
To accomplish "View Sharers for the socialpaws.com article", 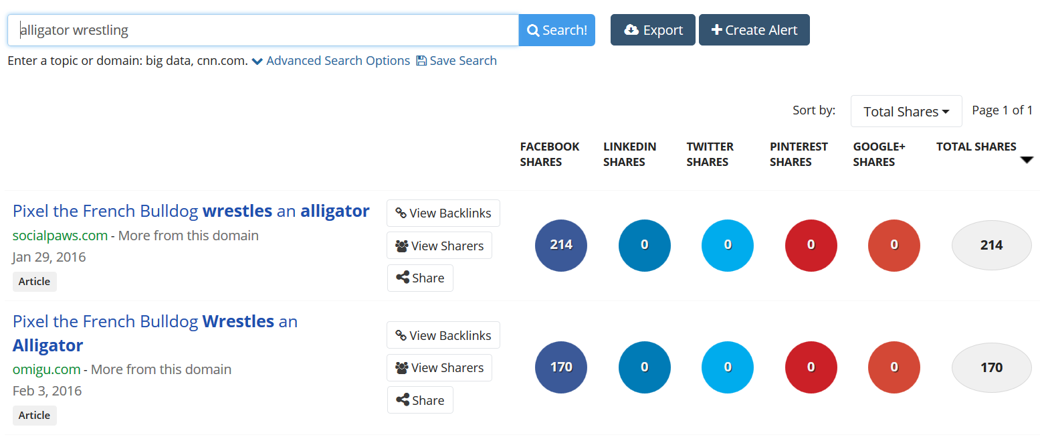I will coord(439,246).
